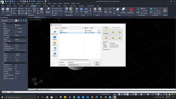Click the Section tool
Screen dimensions: 176x99
coord(95,10)
